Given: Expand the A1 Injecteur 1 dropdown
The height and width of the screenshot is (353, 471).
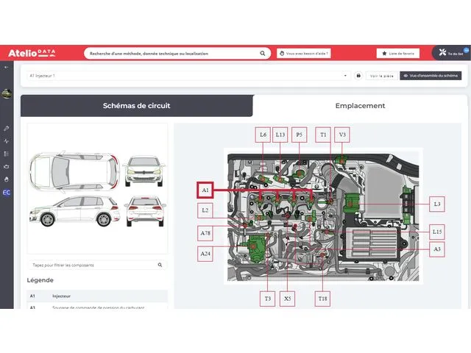Looking at the screenshot, I should pos(346,76).
